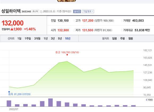Switch to 일봉 candlestick chart

[x=114, y=39]
